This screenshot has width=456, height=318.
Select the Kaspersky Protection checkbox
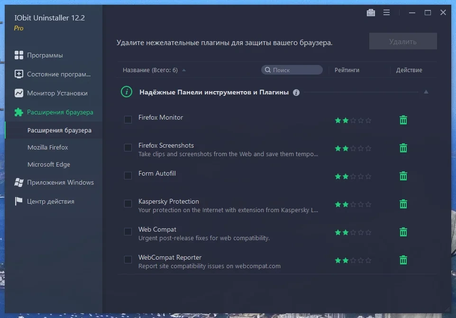(128, 203)
